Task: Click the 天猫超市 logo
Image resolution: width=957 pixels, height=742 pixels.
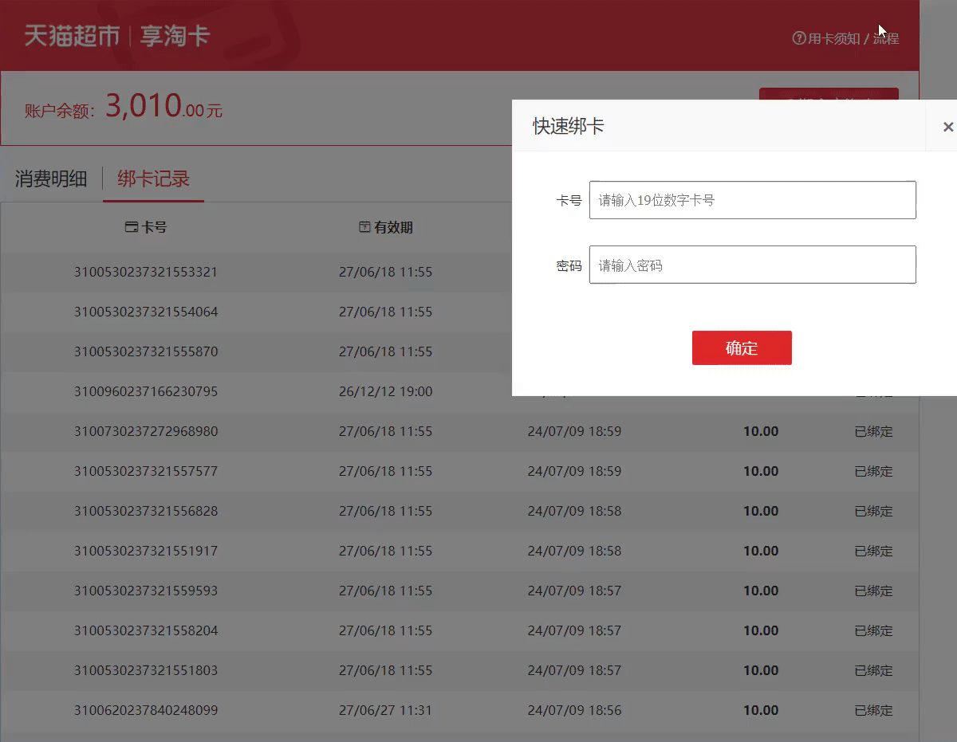Action: tap(72, 36)
